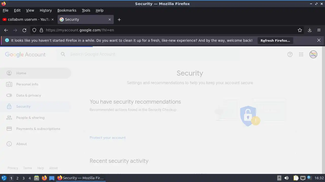Screen dimensions: 325x182
Task: Reload the current page
Action: click(x=24, y=30)
